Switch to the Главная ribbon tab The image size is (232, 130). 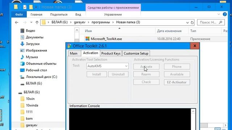coord(36,14)
